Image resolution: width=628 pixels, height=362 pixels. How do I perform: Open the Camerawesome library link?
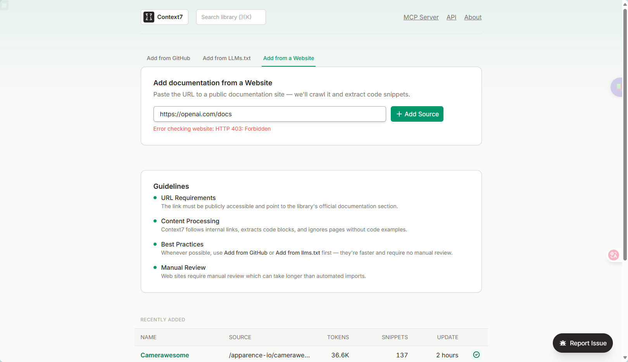165,355
